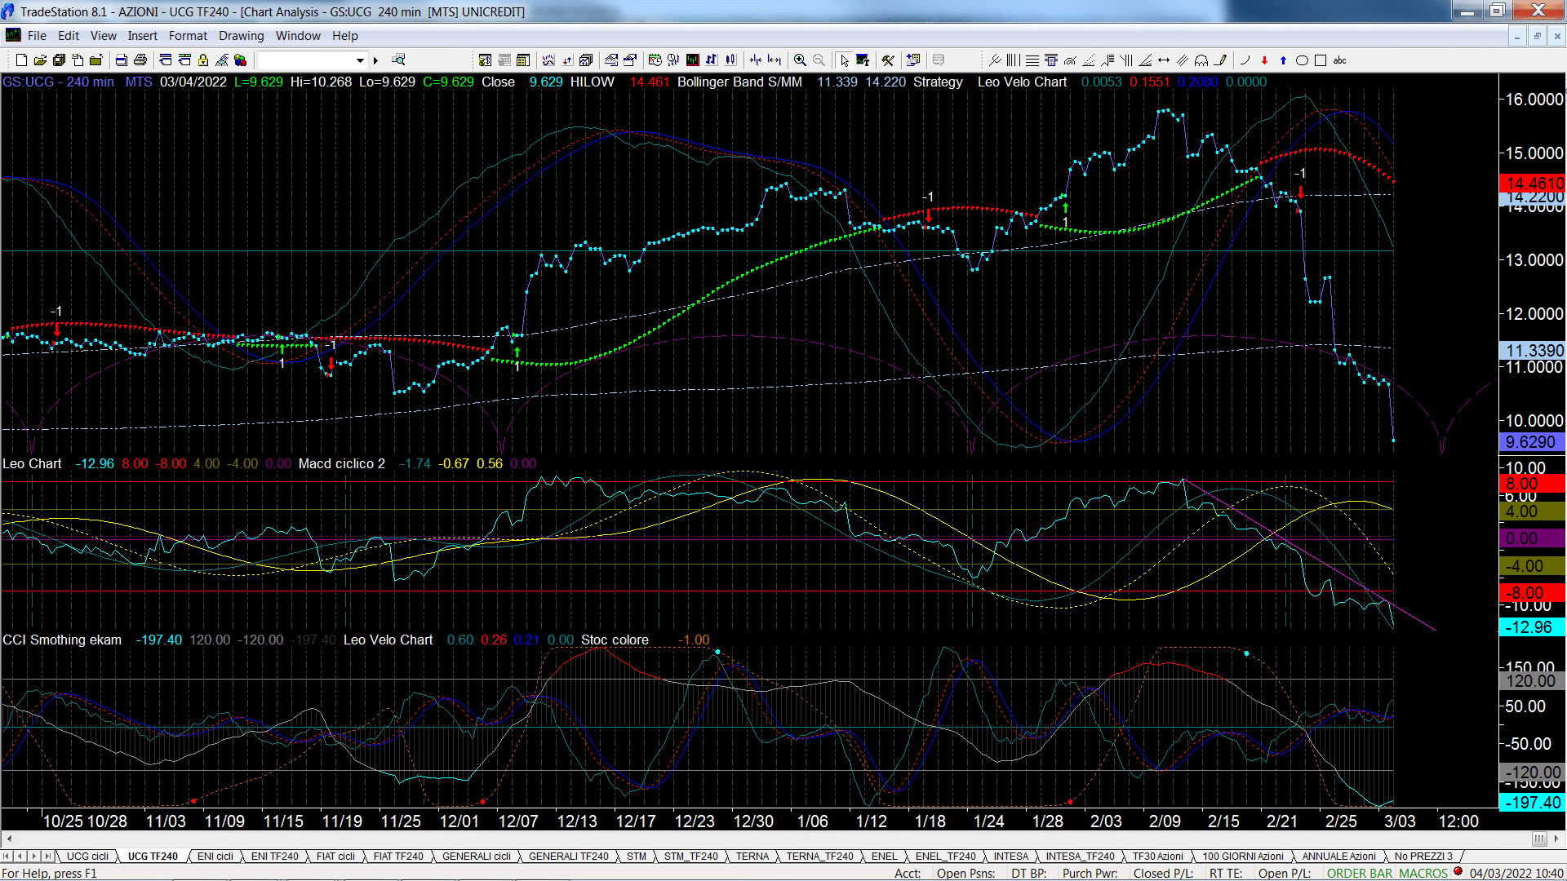The width and height of the screenshot is (1567, 881).
Task: Switch to the 100 GIORNI Azioni tab
Action: click(1243, 856)
